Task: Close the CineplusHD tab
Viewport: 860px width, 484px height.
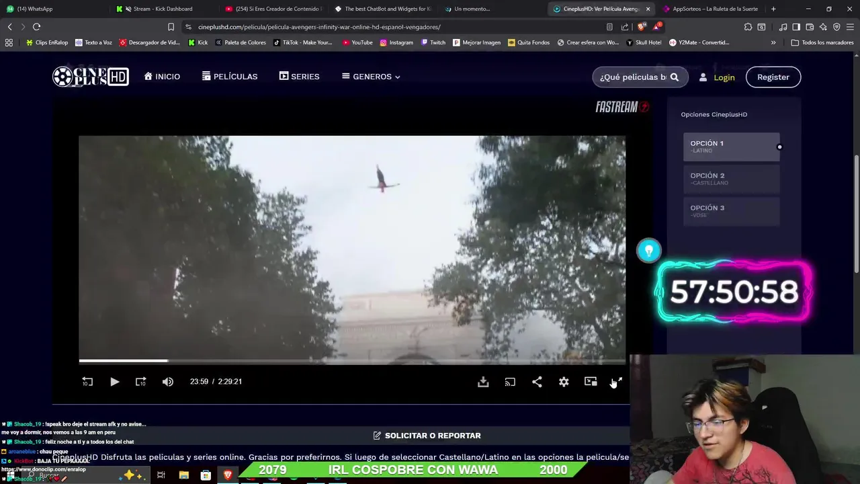Action: pos(648,9)
